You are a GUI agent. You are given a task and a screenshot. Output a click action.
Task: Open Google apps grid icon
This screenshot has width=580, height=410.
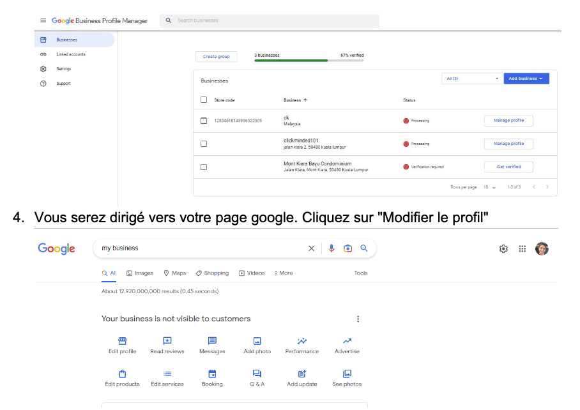click(522, 249)
